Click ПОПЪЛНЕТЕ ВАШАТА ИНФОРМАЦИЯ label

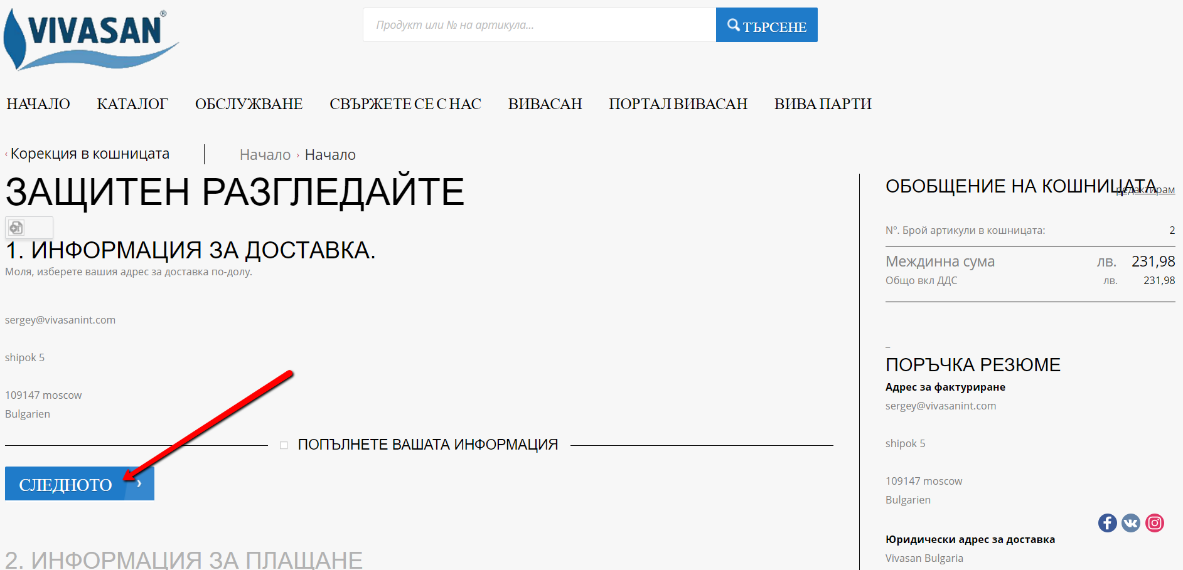click(428, 445)
